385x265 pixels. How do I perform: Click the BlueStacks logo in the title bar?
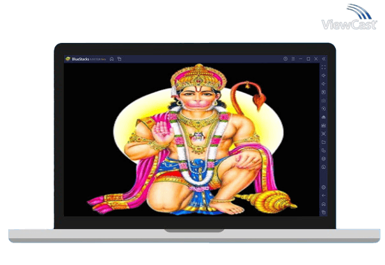(68, 59)
